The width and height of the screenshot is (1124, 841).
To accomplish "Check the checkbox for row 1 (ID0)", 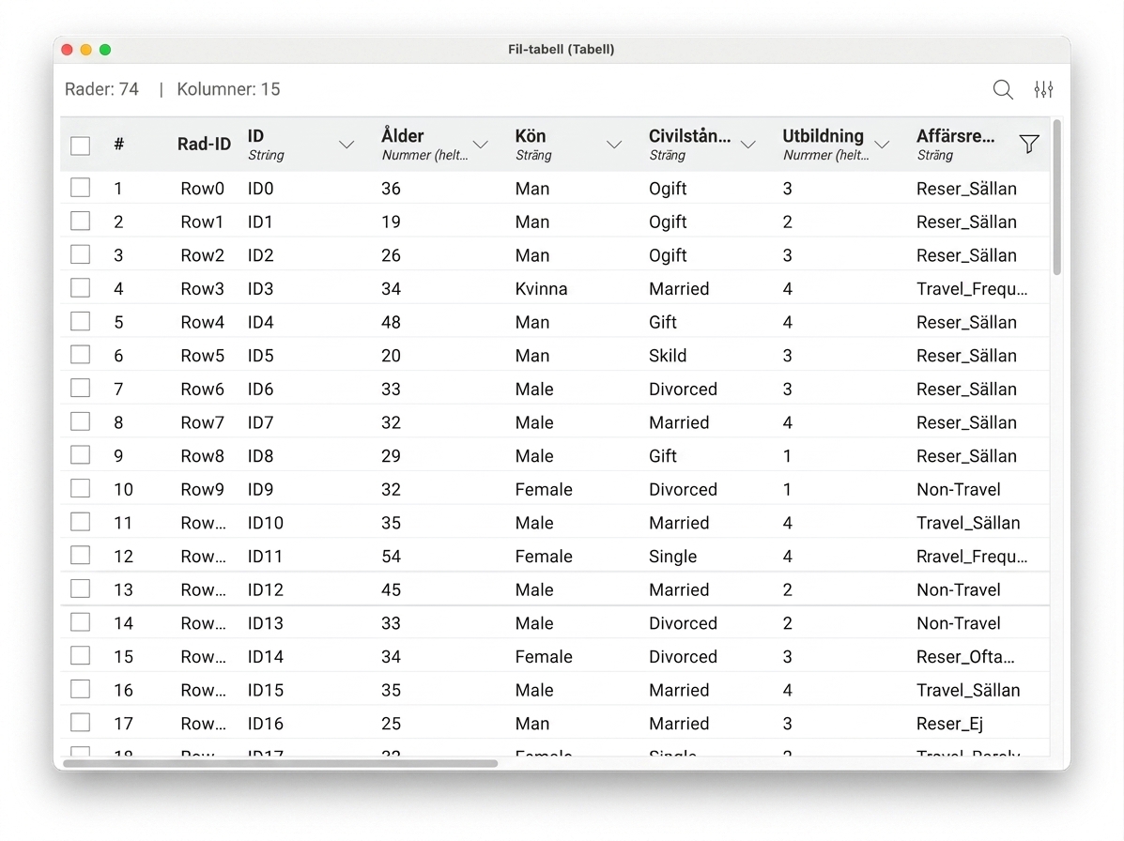I will click(x=81, y=188).
